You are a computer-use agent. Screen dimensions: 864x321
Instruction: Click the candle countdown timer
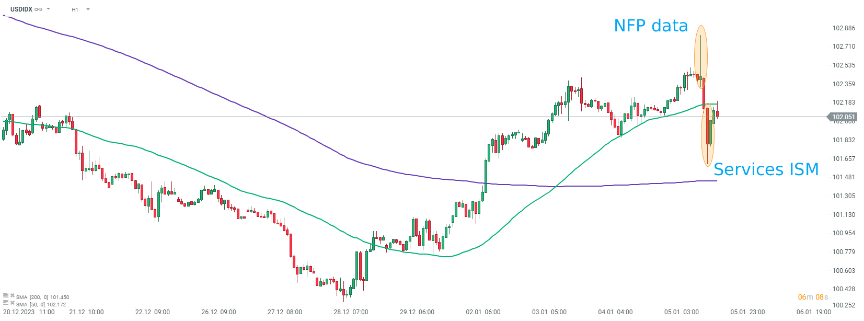tap(813, 297)
